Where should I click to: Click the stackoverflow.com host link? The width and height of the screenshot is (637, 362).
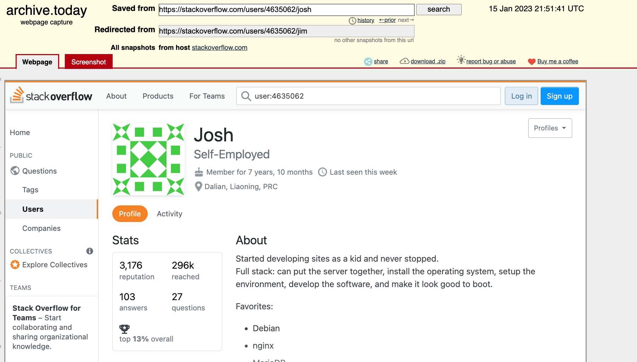point(220,48)
